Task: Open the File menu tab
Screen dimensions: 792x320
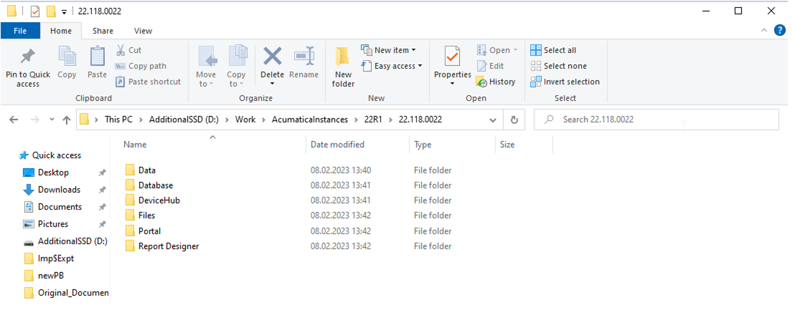Action: (x=20, y=31)
